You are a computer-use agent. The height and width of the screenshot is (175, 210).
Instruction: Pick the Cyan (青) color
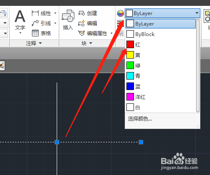point(161,76)
